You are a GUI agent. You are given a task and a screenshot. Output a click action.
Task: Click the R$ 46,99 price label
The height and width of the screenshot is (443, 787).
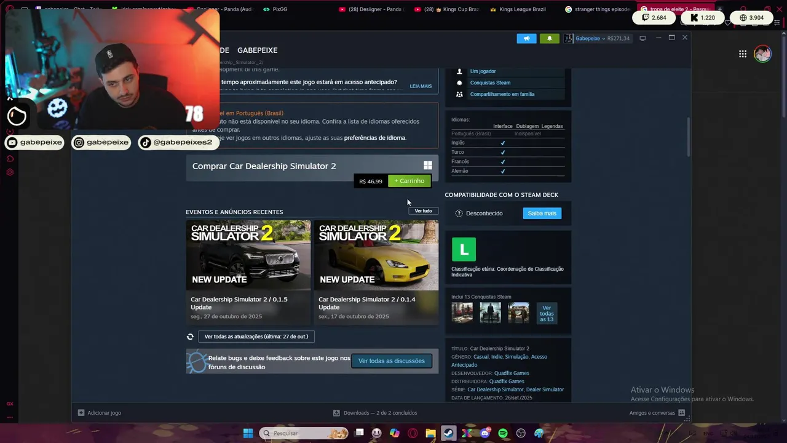pyautogui.click(x=371, y=182)
